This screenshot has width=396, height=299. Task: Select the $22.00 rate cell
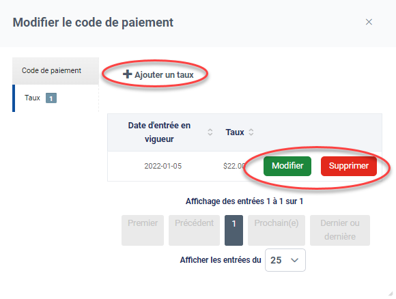(x=234, y=166)
